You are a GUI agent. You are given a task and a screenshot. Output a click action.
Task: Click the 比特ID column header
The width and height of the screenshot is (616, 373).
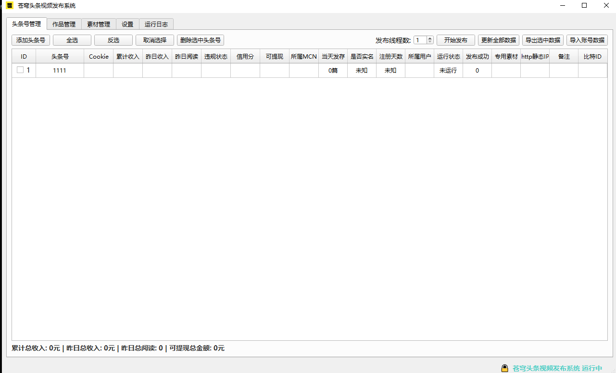[x=592, y=56]
